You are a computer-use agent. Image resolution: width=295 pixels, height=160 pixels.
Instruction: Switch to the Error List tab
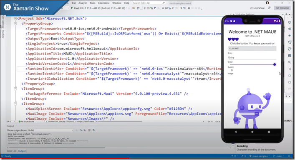[x=12, y=151]
